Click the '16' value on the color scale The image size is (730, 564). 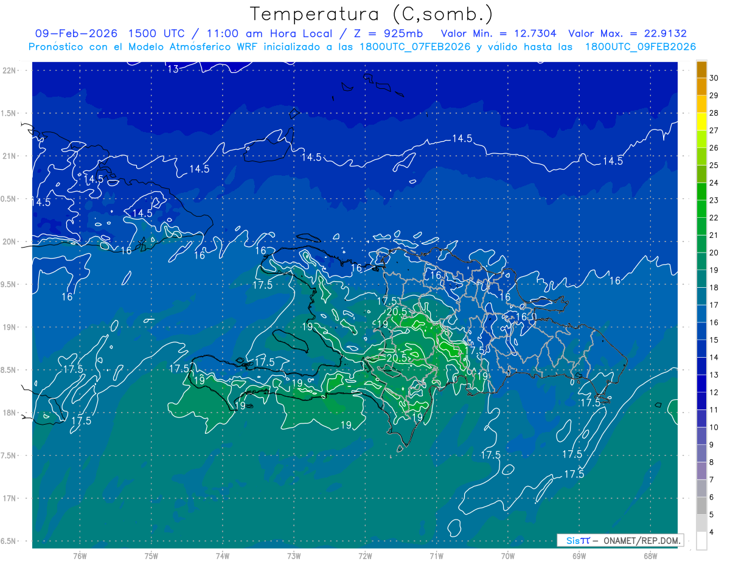tap(714, 322)
